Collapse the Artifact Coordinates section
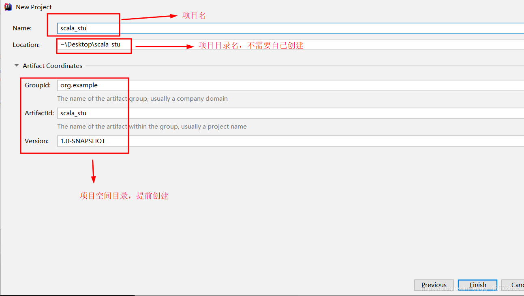This screenshot has width=524, height=296. (17, 66)
